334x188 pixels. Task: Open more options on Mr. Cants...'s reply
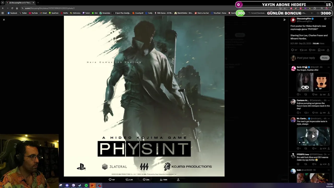pos(329,119)
